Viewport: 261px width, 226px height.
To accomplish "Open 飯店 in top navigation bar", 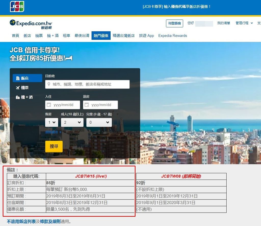I will pyautogui.click(x=27, y=36).
